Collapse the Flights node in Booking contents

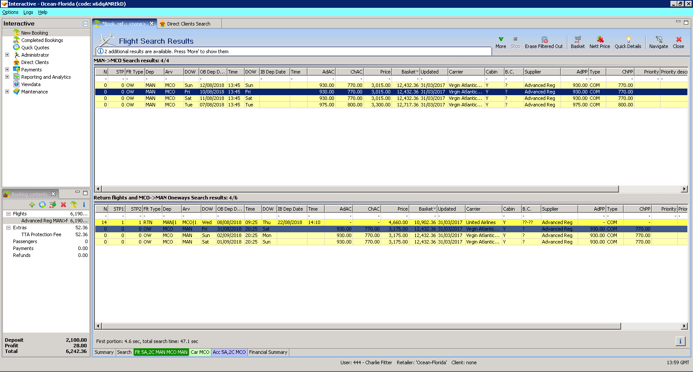point(8,214)
